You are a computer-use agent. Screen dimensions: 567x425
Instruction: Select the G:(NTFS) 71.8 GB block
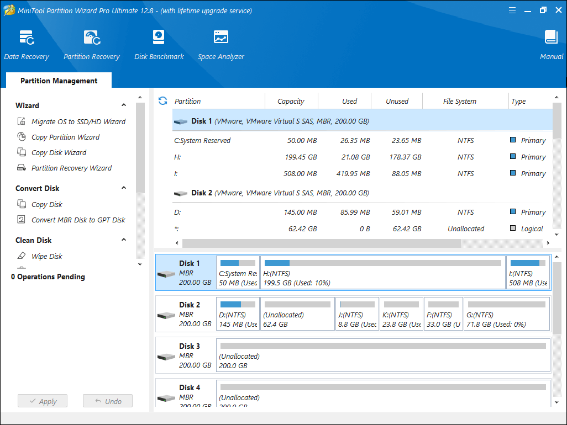[x=507, y=314]
